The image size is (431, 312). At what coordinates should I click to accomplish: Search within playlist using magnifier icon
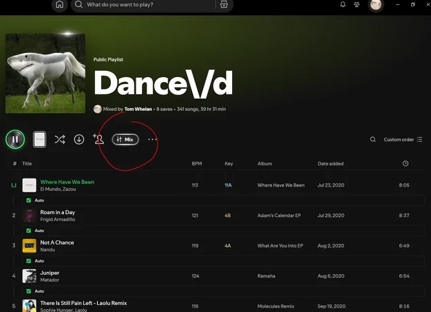tap(372, 139)
